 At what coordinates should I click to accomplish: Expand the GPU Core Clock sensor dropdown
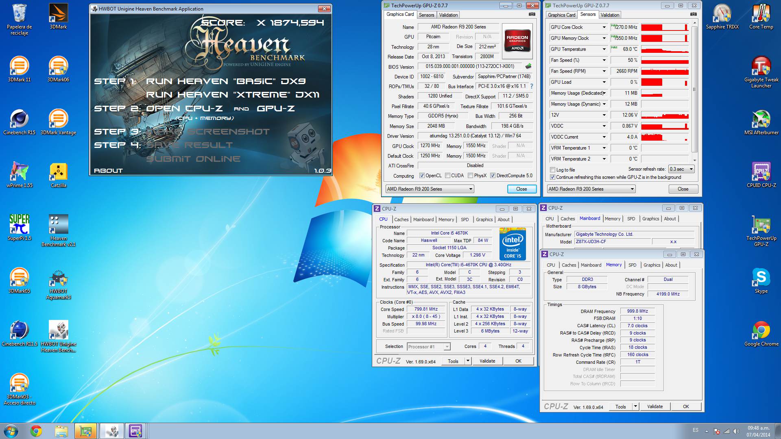pyautogui.click(x=604, y=27)
